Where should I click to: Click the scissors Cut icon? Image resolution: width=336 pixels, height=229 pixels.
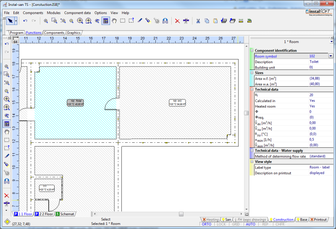[x=198, y=21]
